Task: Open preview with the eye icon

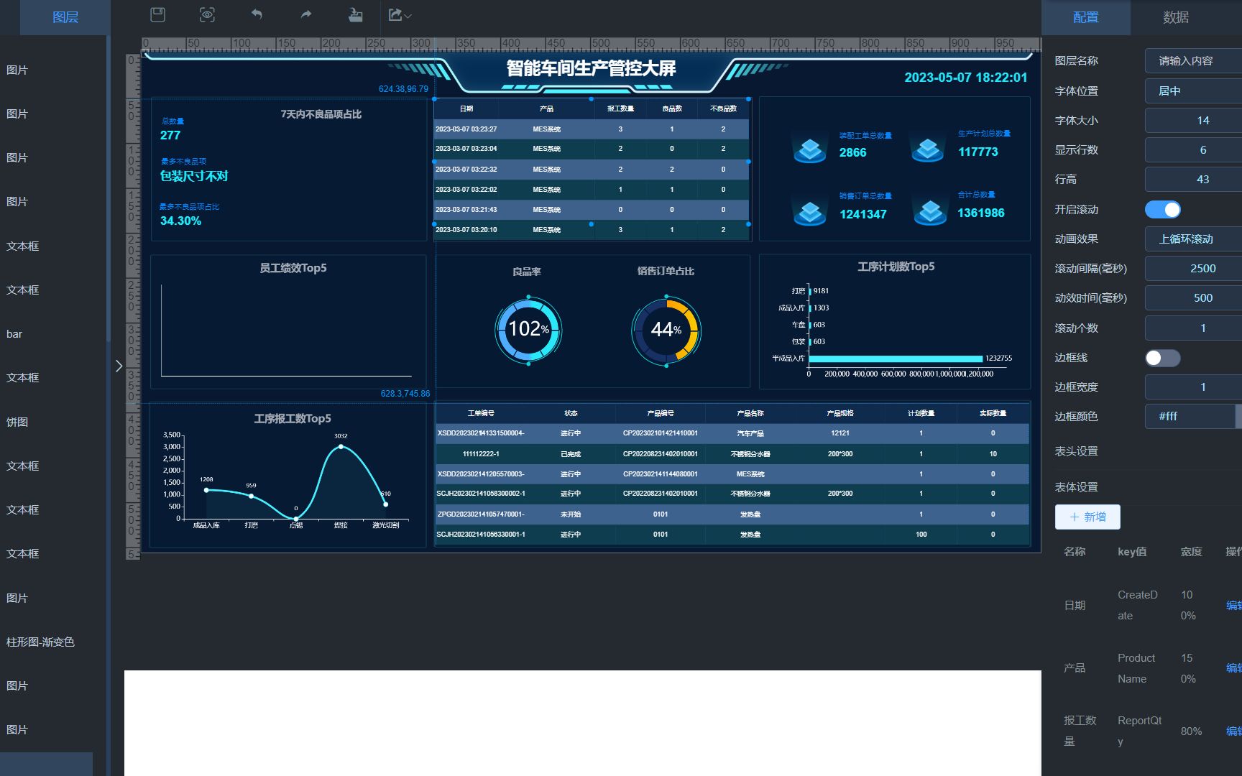Action: (207, 14)
